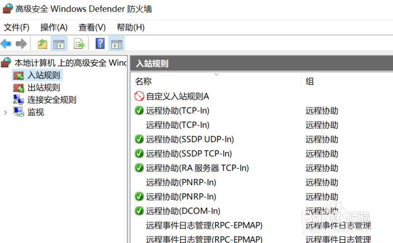Viewport: 393px width, 243px height.
Task: Select the 远程协助(RA 服务器 TCP-In) rule name
Action: 198,168
